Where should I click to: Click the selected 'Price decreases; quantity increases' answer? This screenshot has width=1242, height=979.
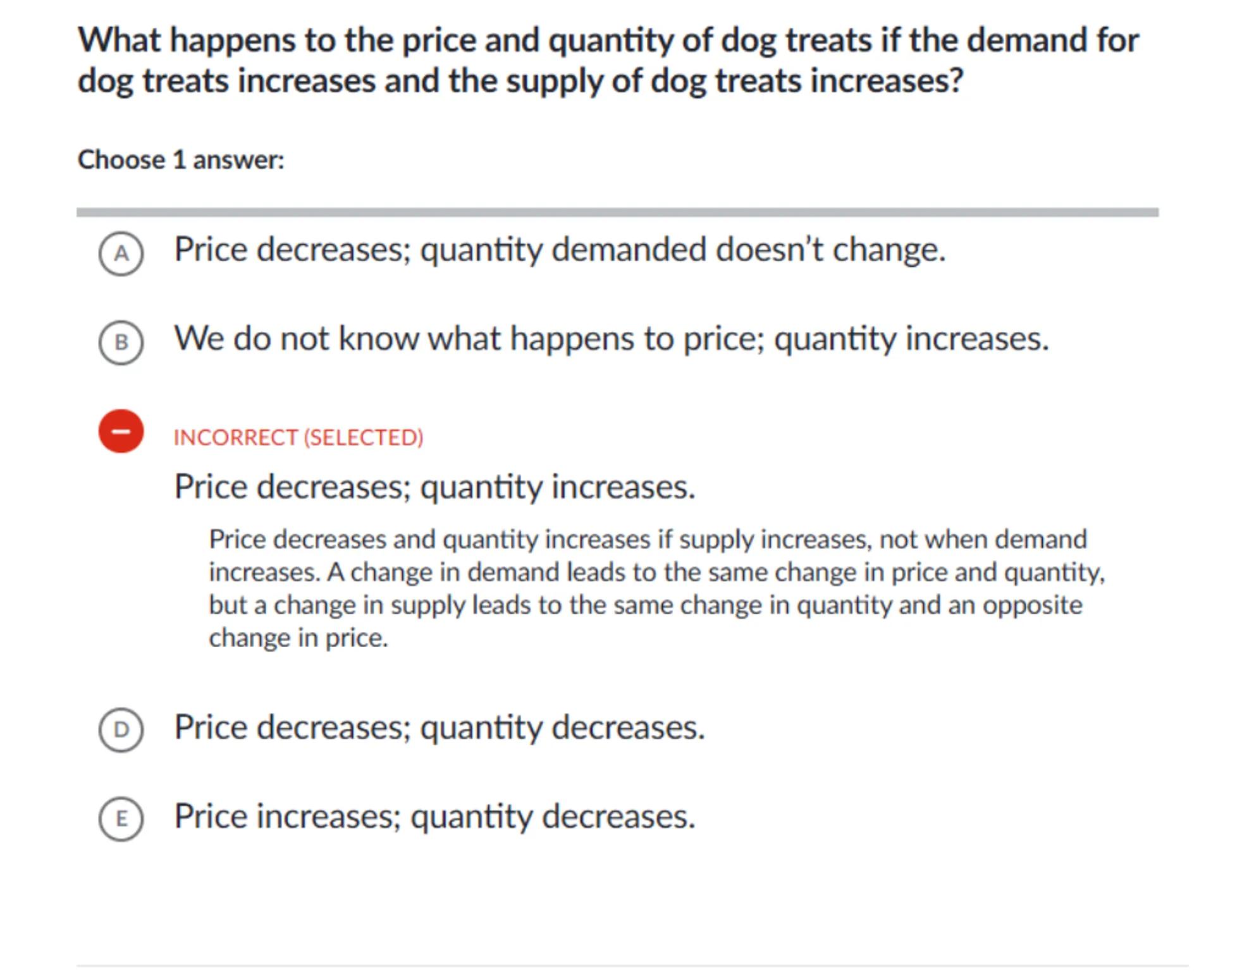pos(434,487)
